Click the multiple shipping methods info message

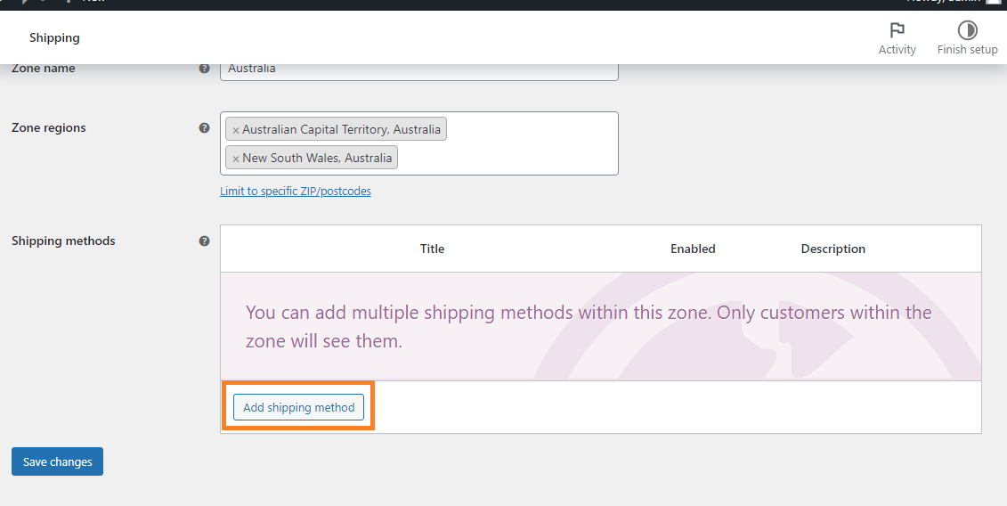(x=589, y=327)
